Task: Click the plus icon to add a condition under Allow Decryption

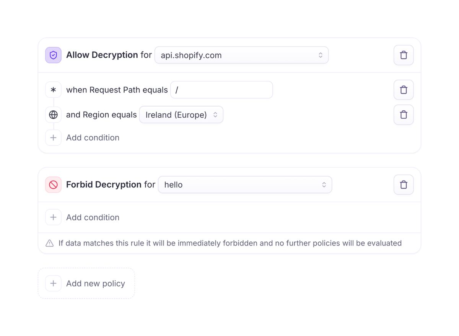Action: click(53, 137)
